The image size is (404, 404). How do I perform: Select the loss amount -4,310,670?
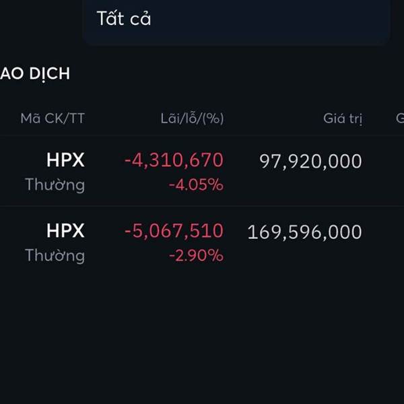[174, 160]
